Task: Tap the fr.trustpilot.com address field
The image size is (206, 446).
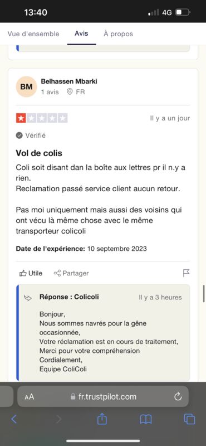Action: pos(103,396)
